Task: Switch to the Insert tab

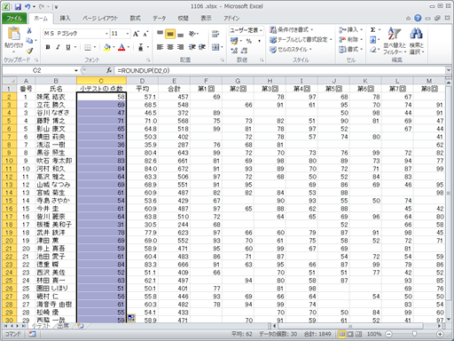Action: pyautogui.click(x=65, y=19)
